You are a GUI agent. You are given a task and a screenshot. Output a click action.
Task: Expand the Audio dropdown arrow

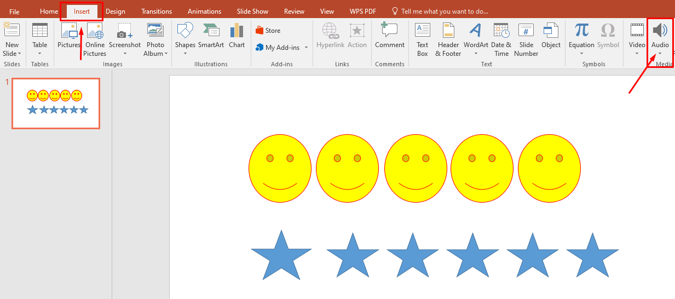point(660,54)
